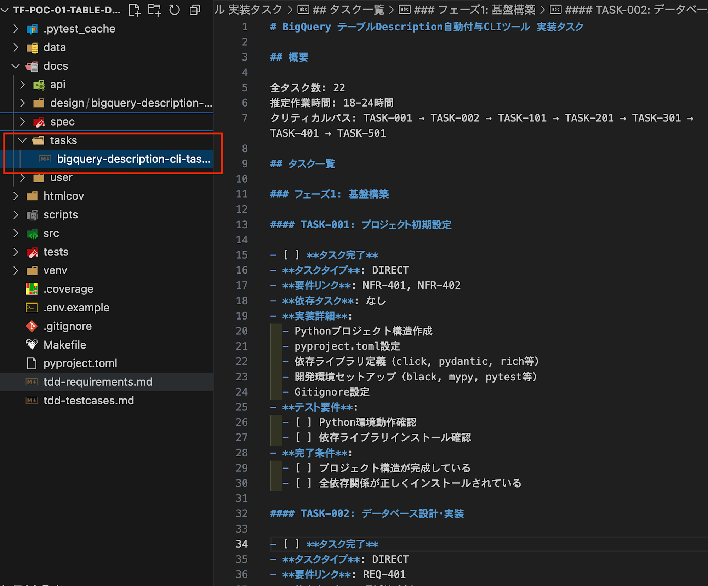This screenshot has width=708, height=586.
Task: Click the tasks open-folder icon
Action: (x=38, y=140)
